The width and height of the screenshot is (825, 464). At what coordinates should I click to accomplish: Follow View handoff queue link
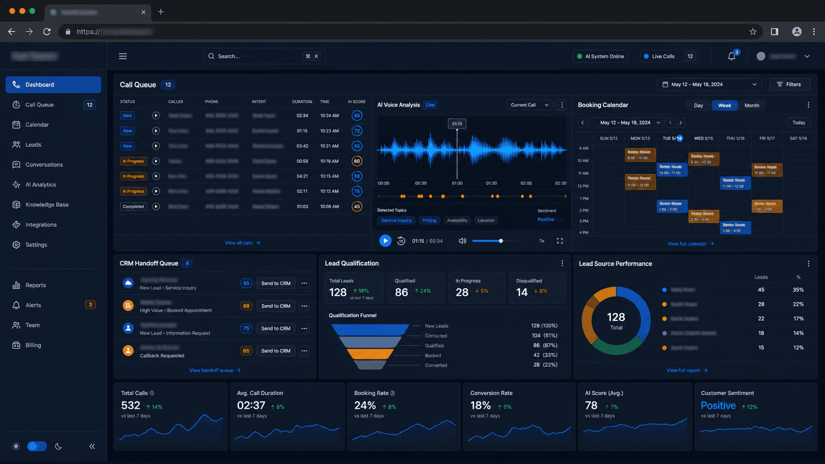(215, 370)
